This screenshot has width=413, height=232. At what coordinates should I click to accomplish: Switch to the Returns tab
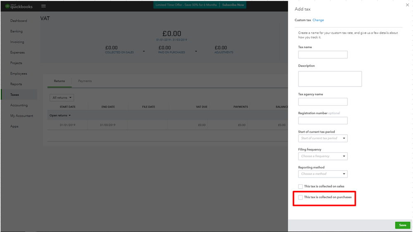[59, 81]
